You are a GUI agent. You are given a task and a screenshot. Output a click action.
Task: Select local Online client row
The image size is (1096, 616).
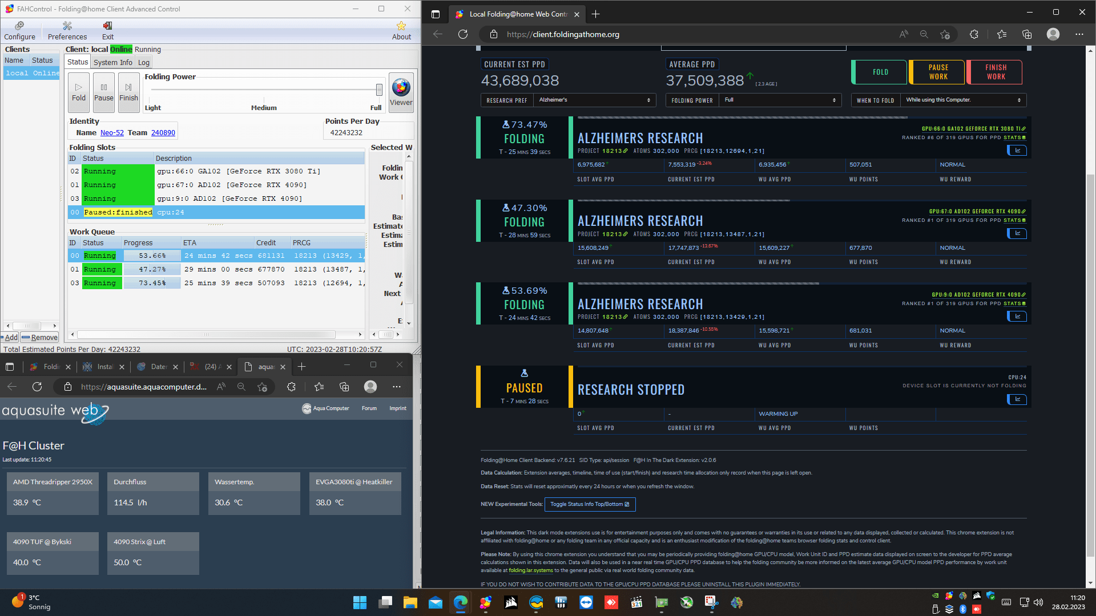pyautogui.click(x=31, y=73)
